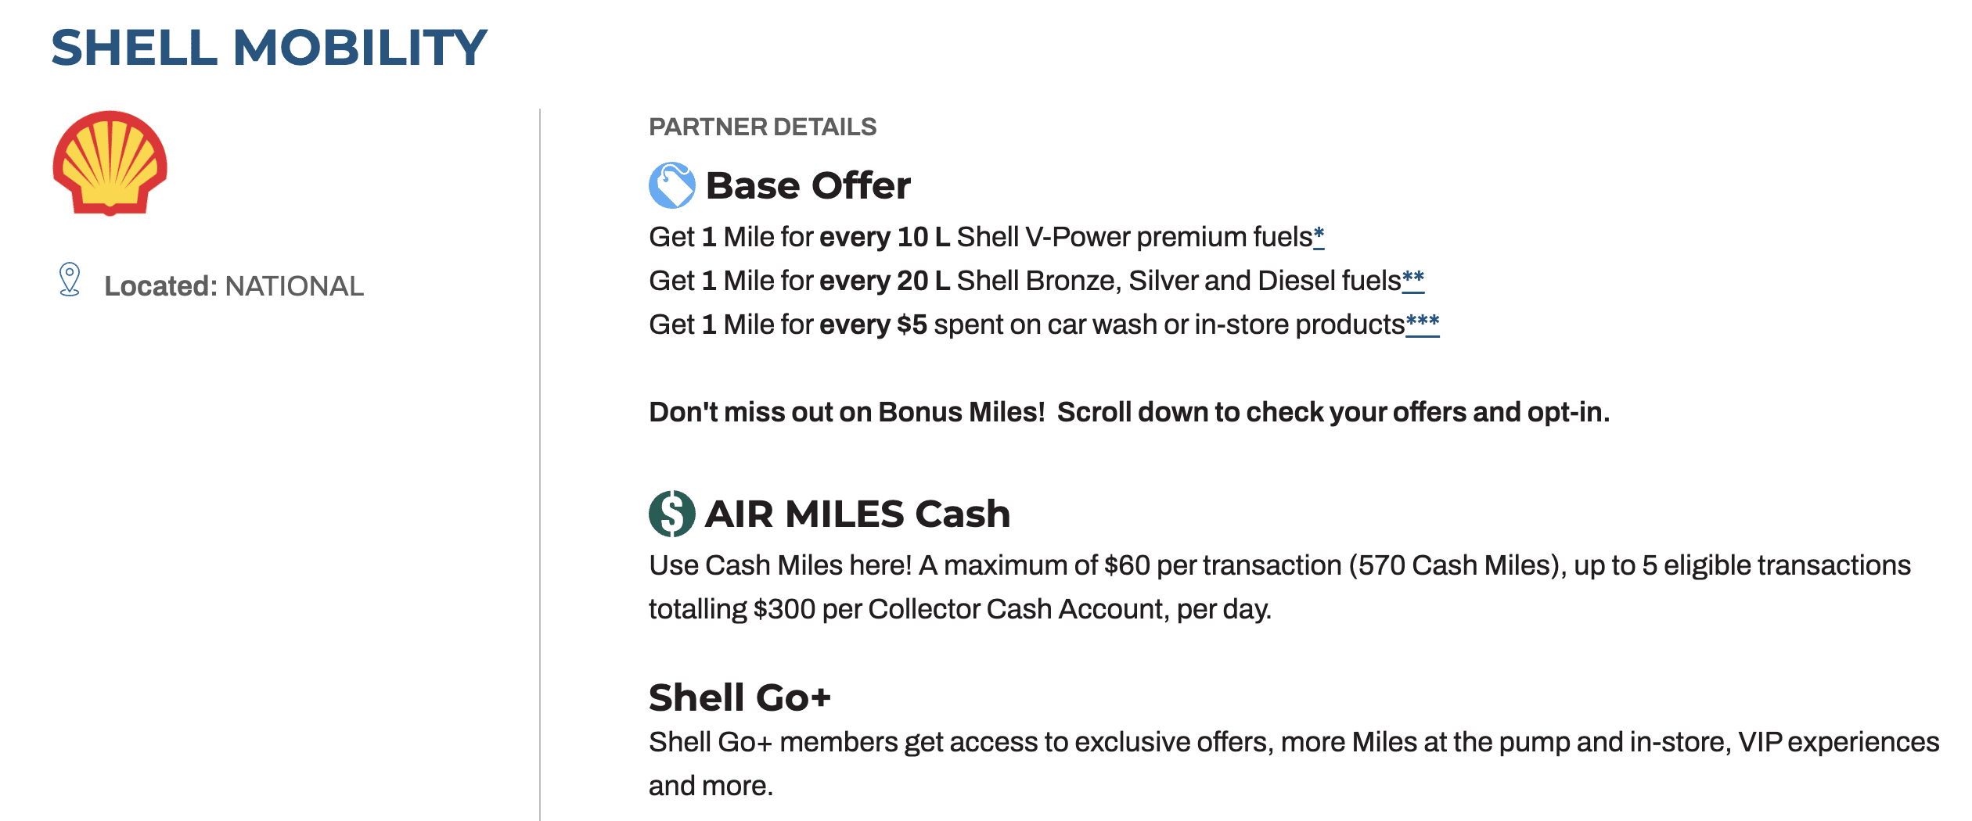The height and width of the screenshot is (821, 1972).
Task: Click the Shell V-Power premium fuels offer line
Action: [x=978, y=237]
